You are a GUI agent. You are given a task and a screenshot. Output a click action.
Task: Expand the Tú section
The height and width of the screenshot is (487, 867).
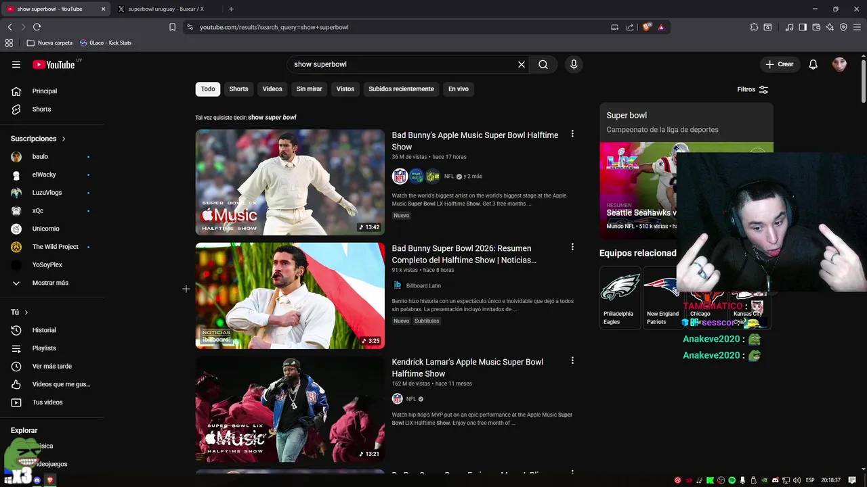tap(20, 312)
